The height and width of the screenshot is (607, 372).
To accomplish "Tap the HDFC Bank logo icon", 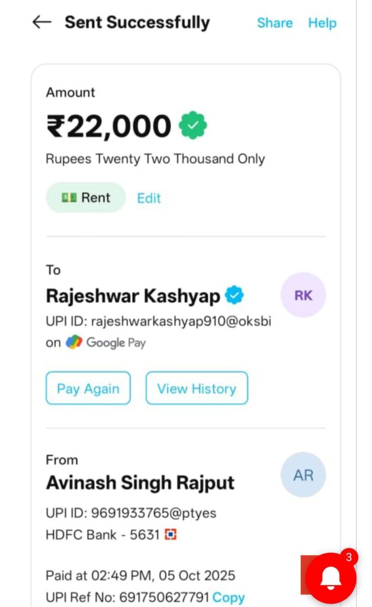I will (x=171, y=535).
